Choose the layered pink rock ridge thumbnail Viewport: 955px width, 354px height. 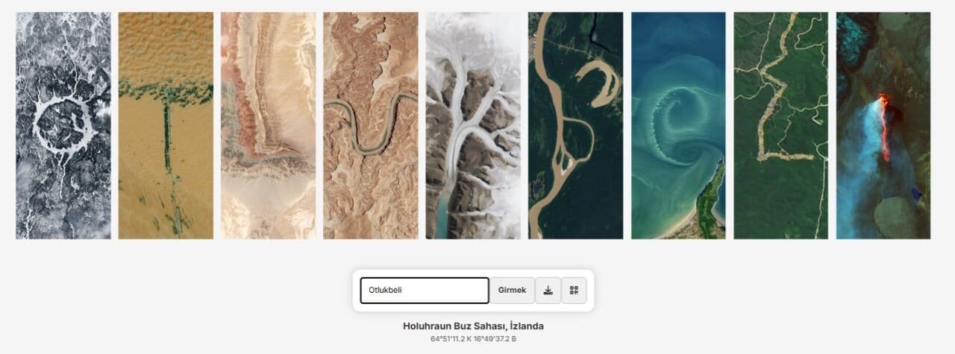[268, 125]
